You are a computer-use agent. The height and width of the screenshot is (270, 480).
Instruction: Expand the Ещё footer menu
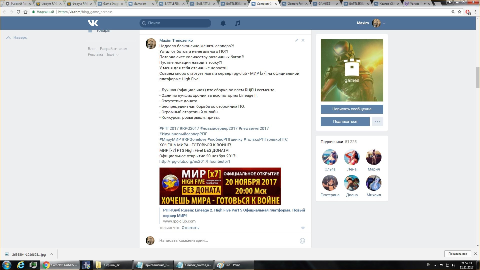pos(113,54)
